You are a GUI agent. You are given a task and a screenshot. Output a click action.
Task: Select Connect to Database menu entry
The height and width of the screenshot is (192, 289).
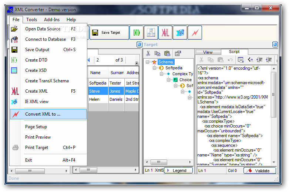48,39
